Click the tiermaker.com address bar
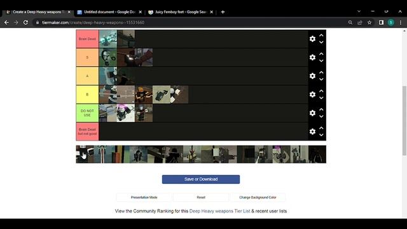This screenshot has width=407, height=229. click(190, 23)
